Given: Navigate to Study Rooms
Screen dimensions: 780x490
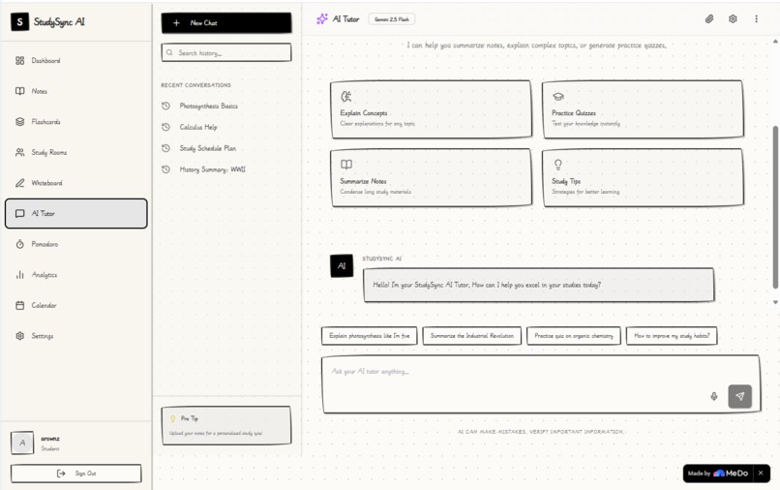Looking at the screenshot, I should [76, 152].
